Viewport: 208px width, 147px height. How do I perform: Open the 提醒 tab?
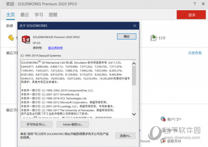53,15
